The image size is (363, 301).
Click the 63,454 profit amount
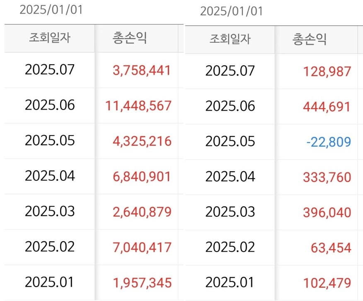331,248
